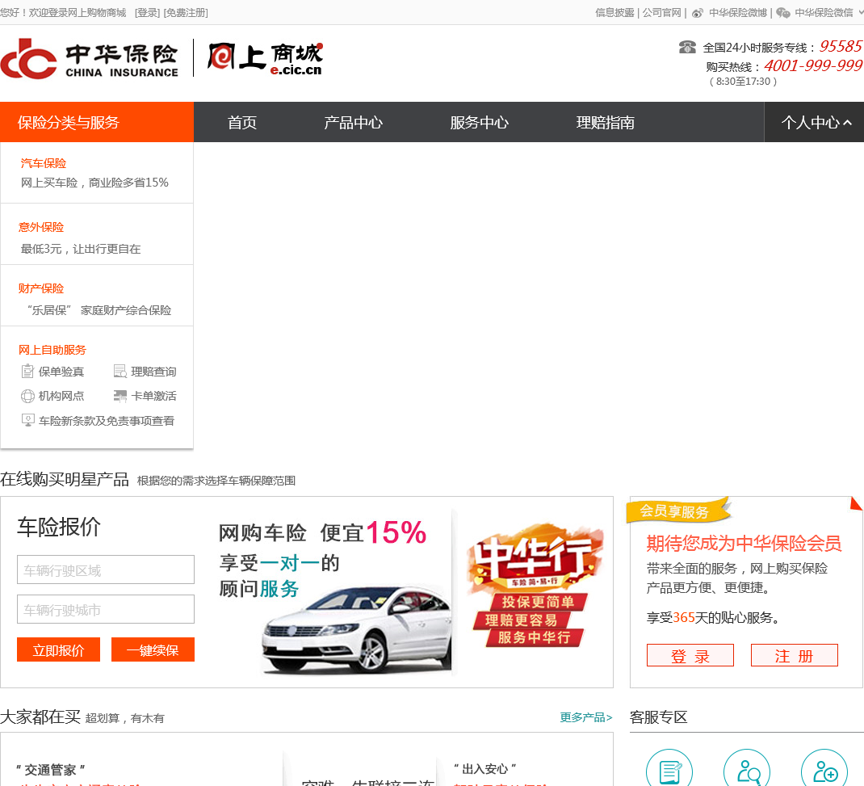Click the 车辆行驶区域 input field
864x786 pixels.
(x=106, y=570)
